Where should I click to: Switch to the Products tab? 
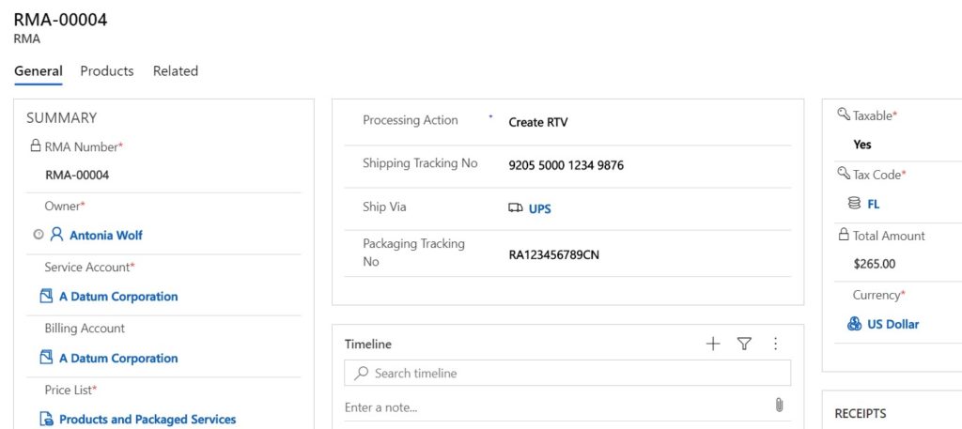pyautogui.click(x=107, y=71)
